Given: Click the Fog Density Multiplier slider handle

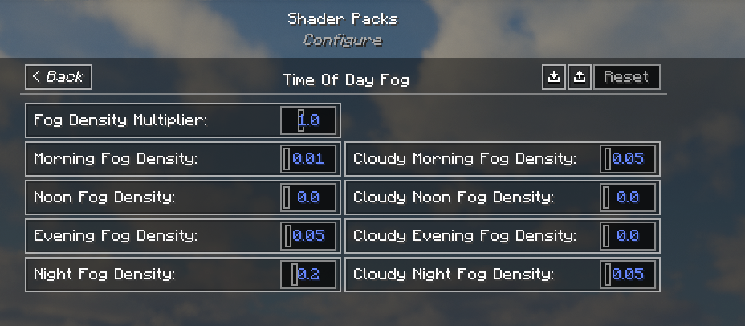Looking at the screenshot, I should pyautogui.click(x=301, y=120).
